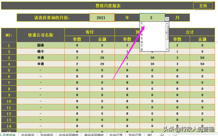The height and width of the screenshot is (136, 218).
Task: Open the month dropdown arrow
Action: pyautogui.click(x=167, y=19)
